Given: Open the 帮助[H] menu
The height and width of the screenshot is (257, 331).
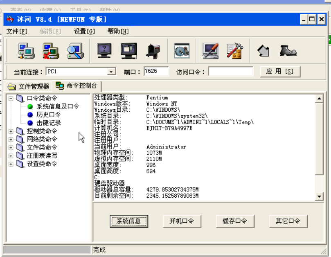Looking at the screenshot, I should pyautogui.click(x=118, y=32).
